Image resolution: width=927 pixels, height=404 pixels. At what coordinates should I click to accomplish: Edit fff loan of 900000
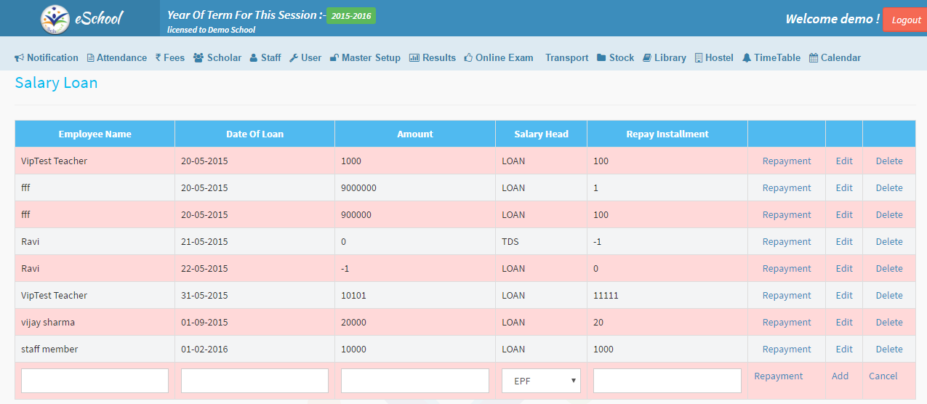pyautogui.click(x=844, y=214)
